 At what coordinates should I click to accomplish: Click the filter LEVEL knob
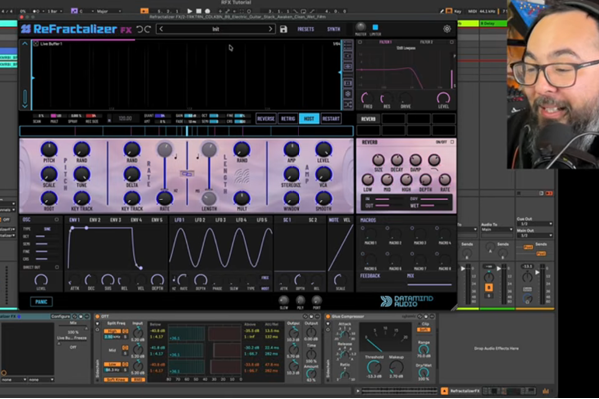tap(443, 98)
